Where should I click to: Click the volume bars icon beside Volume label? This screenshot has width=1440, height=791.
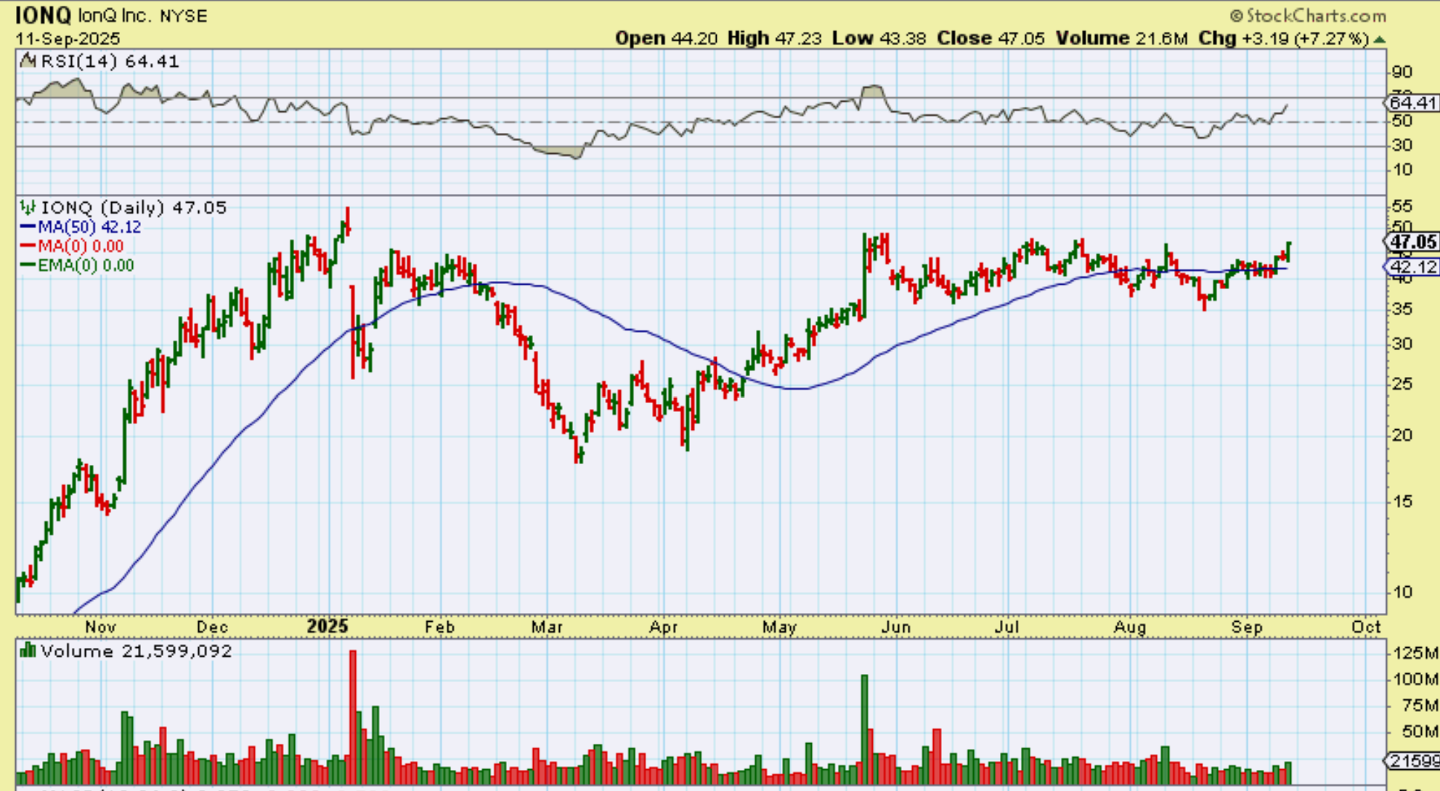pyautogui.click(x=28, y=651)
